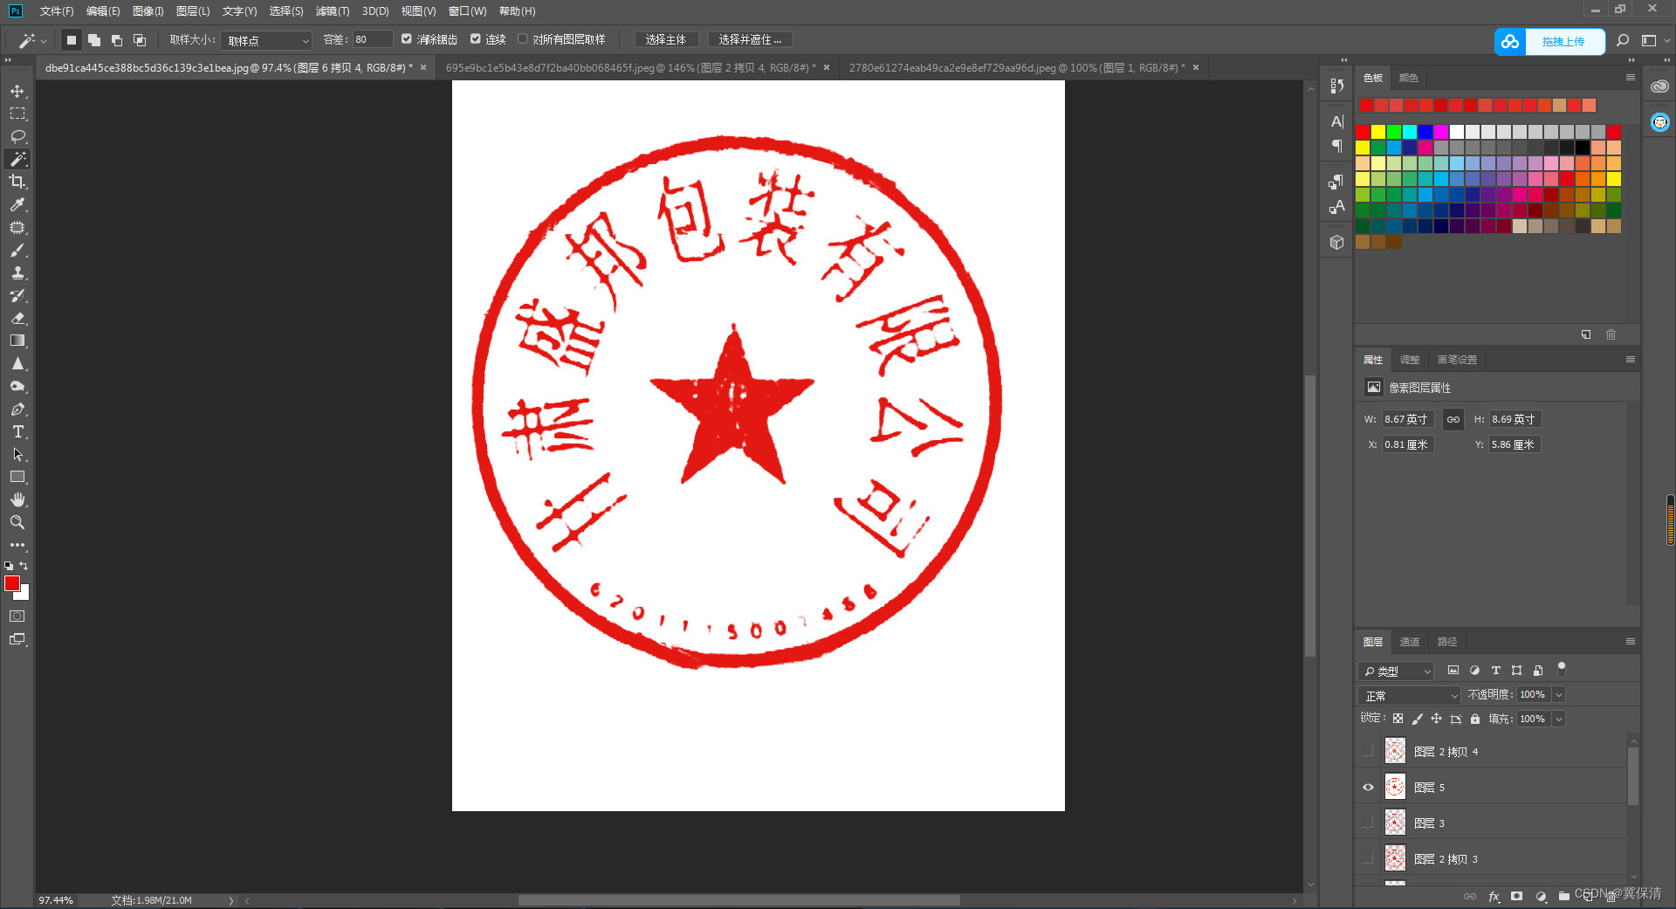This screenshot has width=1676, height=909.
Task: Select the Rectangular Marquee tool
Action: click(17, 114)
